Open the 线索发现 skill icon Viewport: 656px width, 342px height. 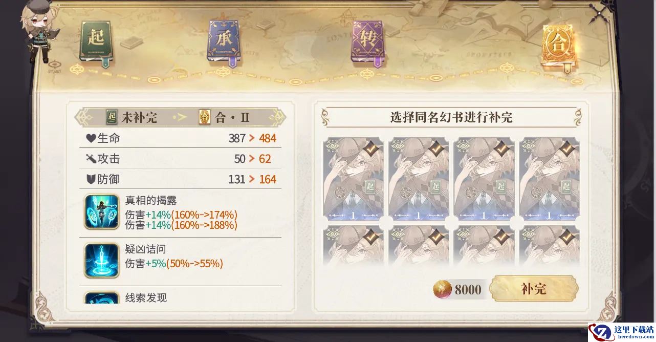pyautogui.click(x=101, y=297)
